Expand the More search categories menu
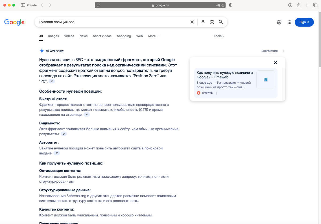The width and height of the screenshot is (321, 224). click(x=153, y=36)
